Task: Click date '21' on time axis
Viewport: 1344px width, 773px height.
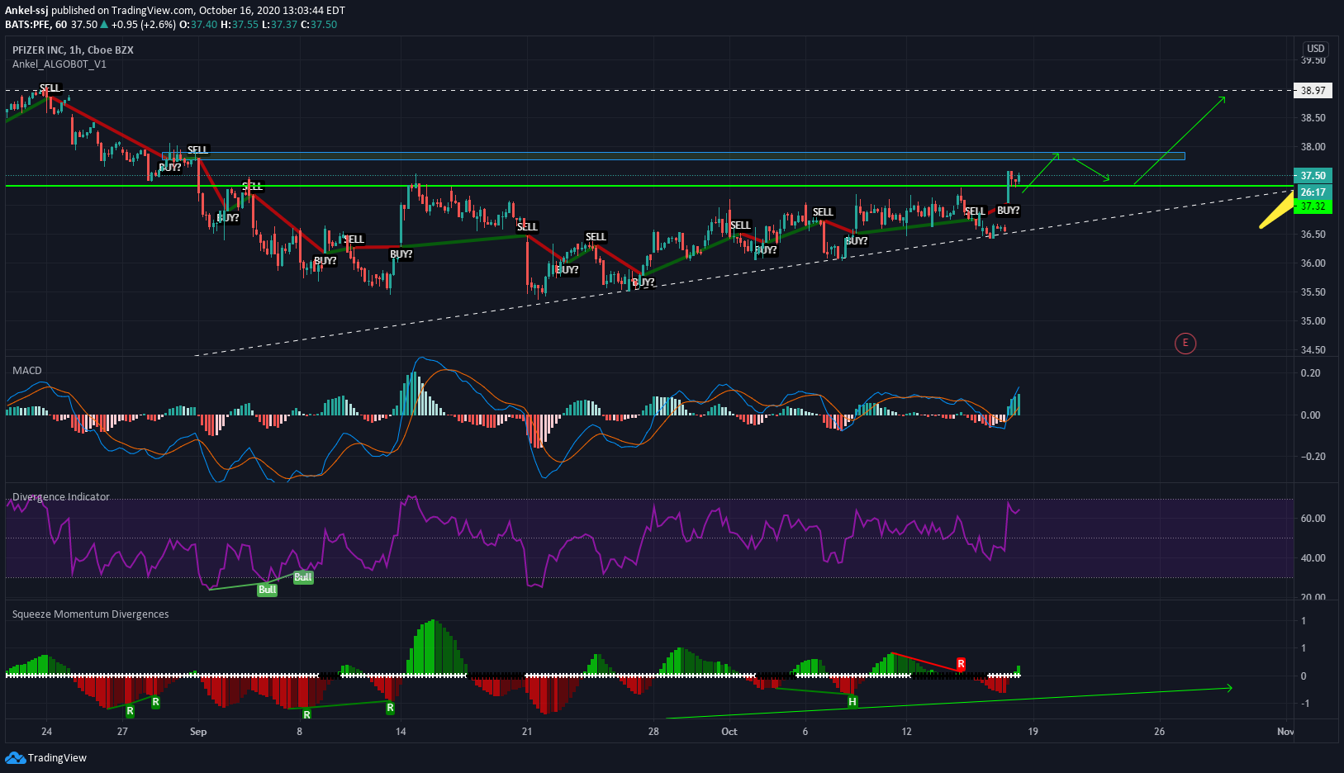Action: click(x=527, y=732)
